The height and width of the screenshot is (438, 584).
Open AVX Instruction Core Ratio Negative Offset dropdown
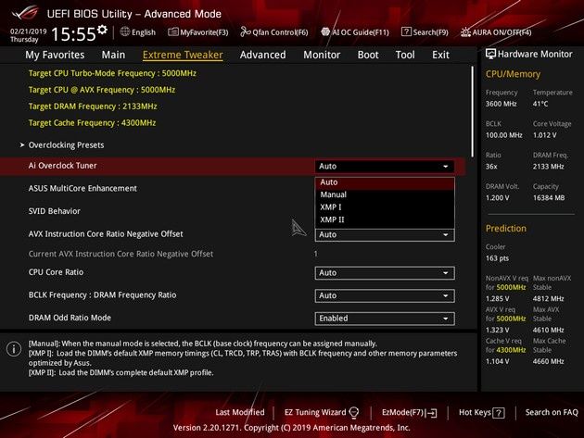coord(385,235)
